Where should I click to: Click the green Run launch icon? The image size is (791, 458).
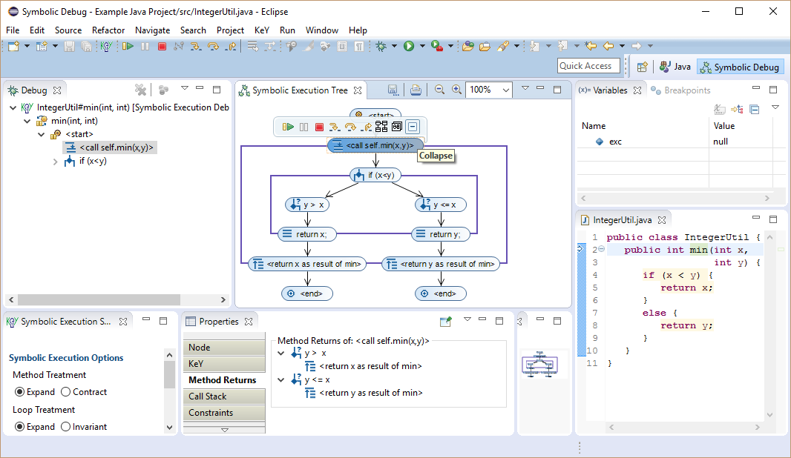(409, 47)
